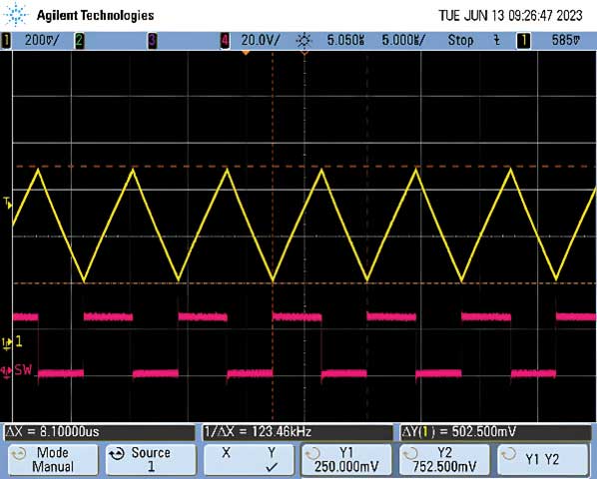Open the Mode Manual softkey menu
597x479 pixels.
53,459
